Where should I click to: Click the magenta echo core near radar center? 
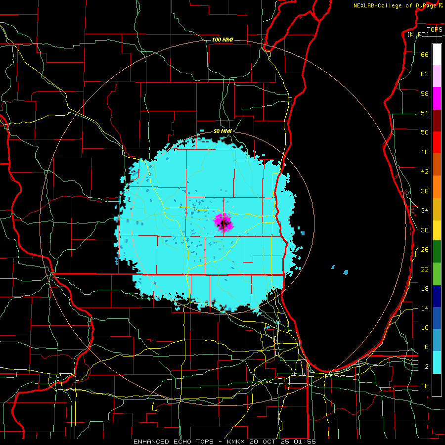coord(223,223)
